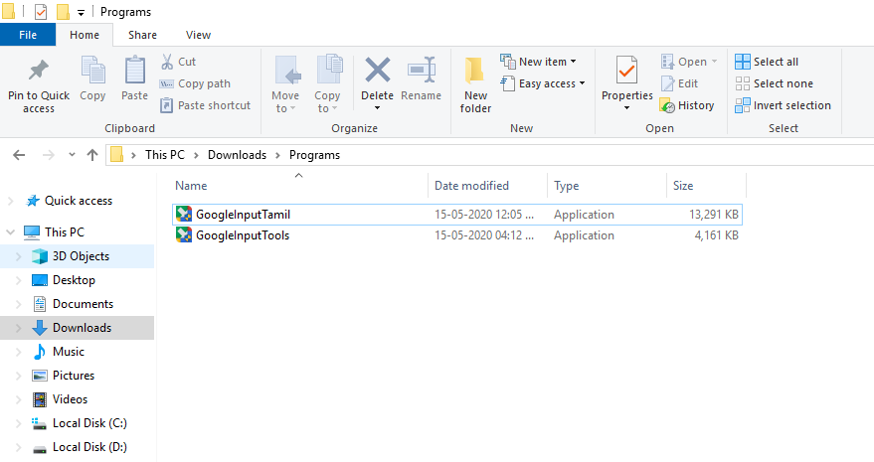Image resolution: width=874 pixels, height=462 pixels.
Task: Click quick access toolbar properties icon
Action: pyautogui.click(x=41, y=11)
